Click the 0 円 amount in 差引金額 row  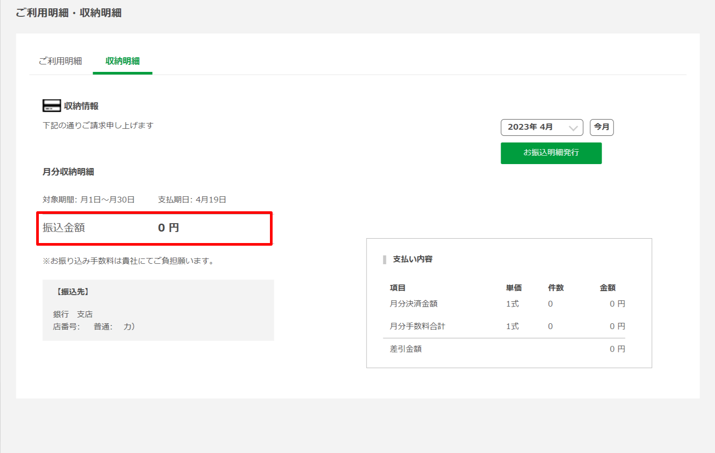[618, 349]
